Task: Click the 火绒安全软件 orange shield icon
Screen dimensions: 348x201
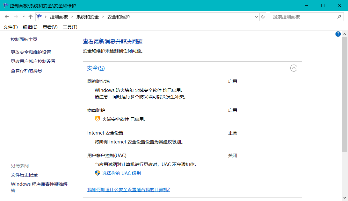Action: pyautogui.click(x=97, y=119)
